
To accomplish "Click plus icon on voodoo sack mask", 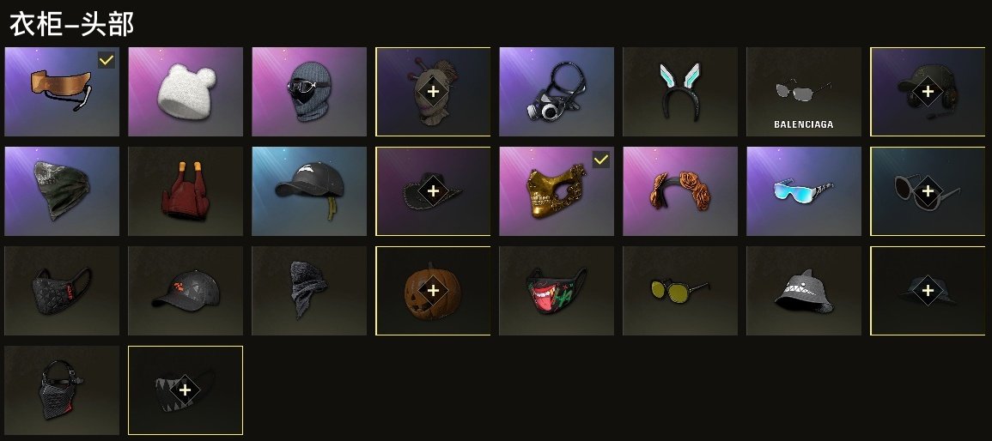I will 433,91.
